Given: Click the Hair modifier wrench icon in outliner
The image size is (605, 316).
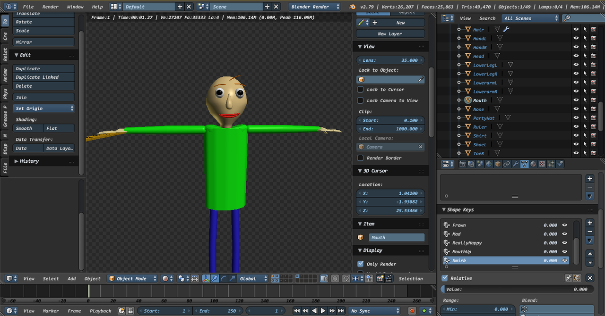Looking at the screenshot, I should coord(506,29).
